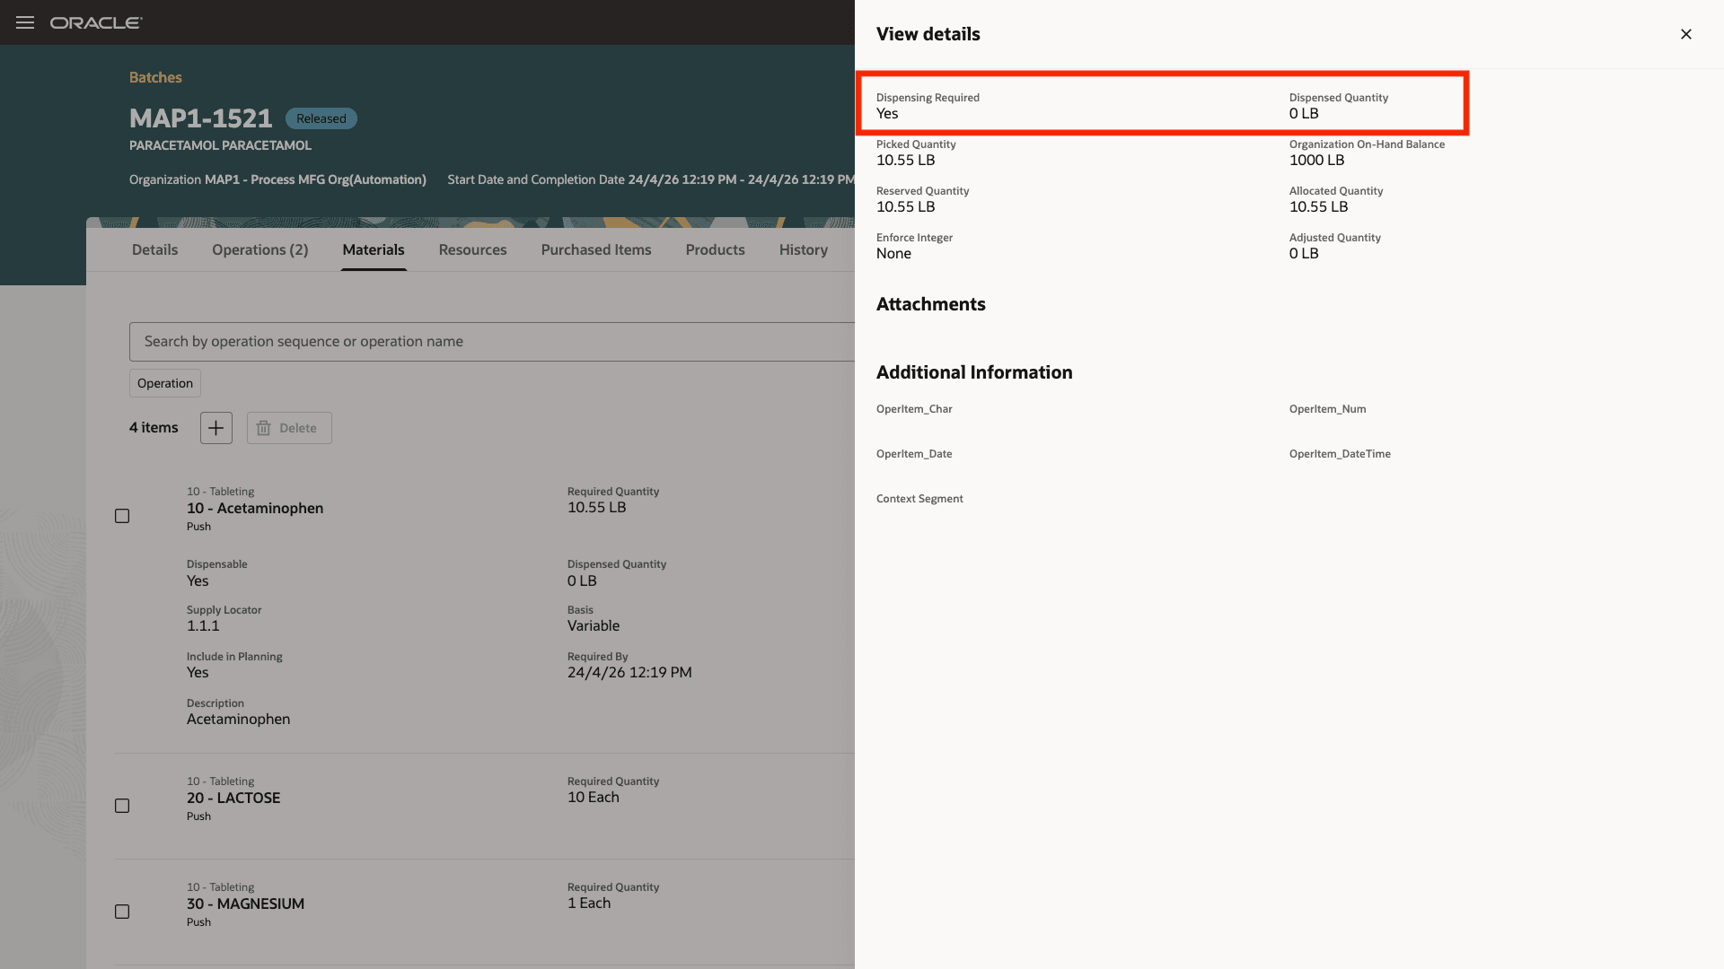This screenshot has width=1724, height=969.
Task: Switch to the Products tab
Action: coord(715,249)
